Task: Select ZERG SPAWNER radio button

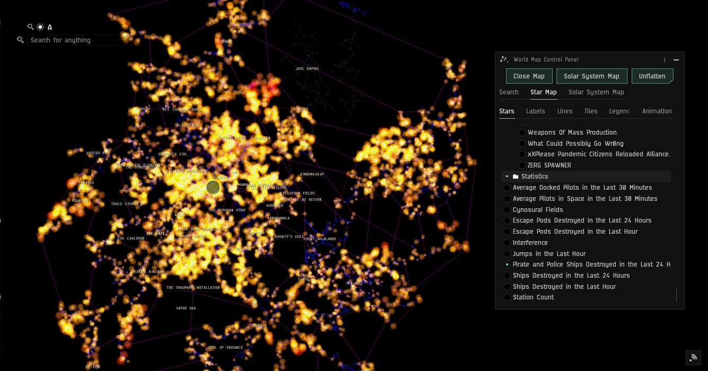Action: 522,165
